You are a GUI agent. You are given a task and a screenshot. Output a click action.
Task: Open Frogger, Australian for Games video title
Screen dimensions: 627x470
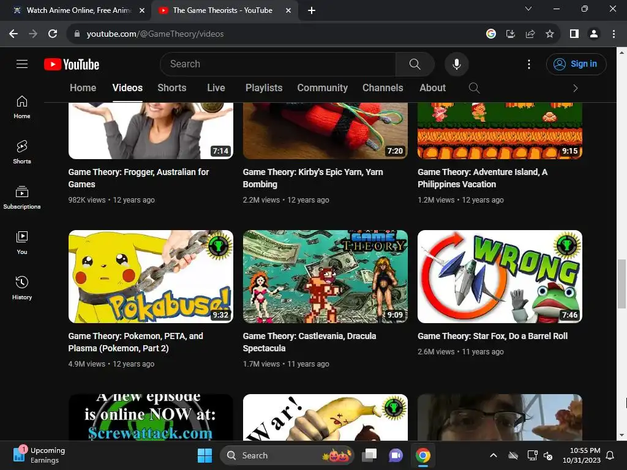(139, 178)
